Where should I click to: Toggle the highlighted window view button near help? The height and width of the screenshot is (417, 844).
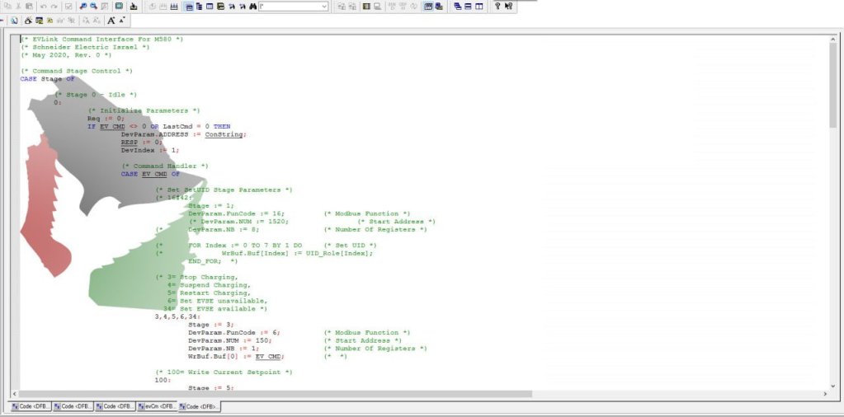pos(428,7)
